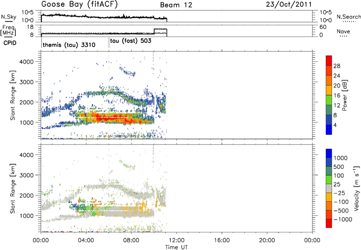Click the '28' tick on the Power scale
Screen dimensions: 361x250
[x=337, y=66]
